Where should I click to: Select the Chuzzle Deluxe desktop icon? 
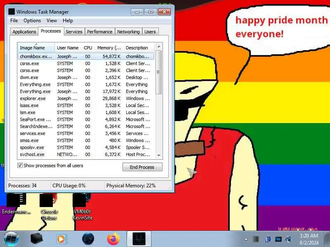[49, 207]
